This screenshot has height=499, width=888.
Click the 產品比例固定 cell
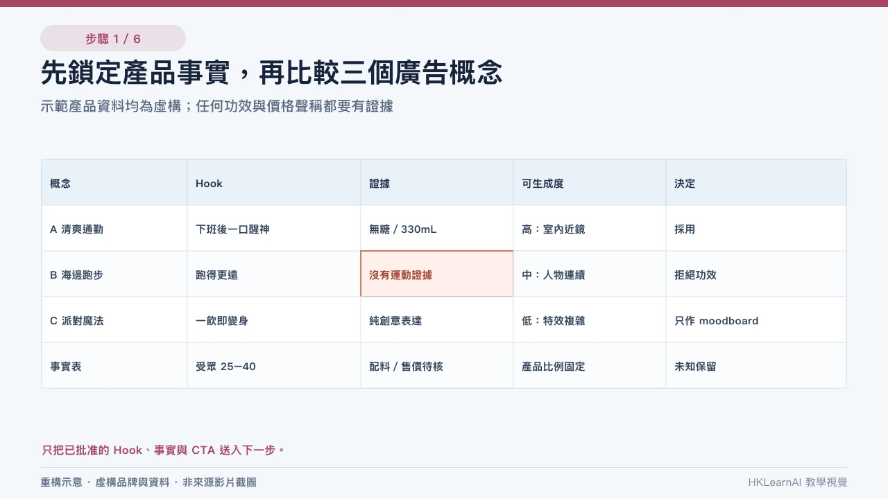tap(590, 366)
